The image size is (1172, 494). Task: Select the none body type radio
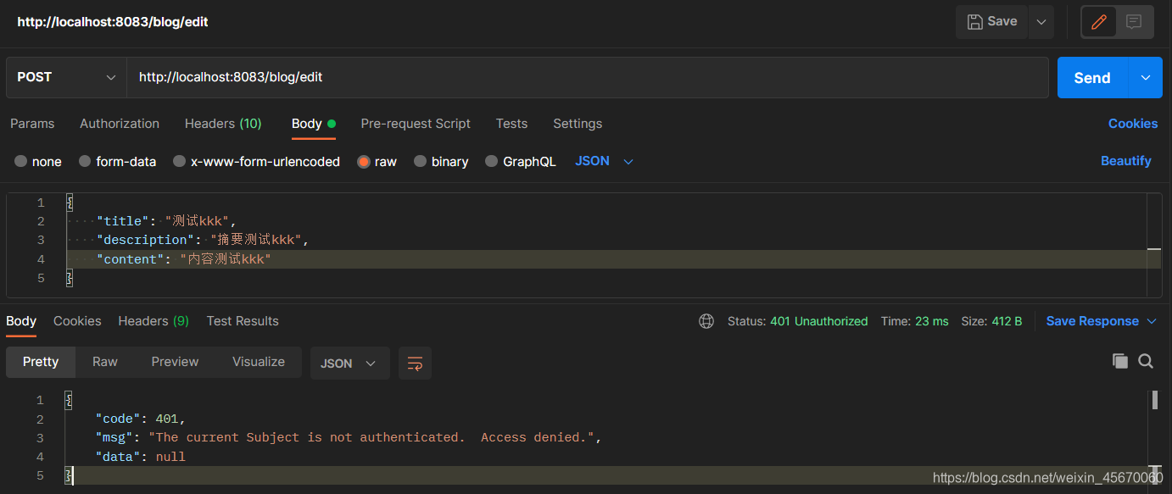click(21, 161)
